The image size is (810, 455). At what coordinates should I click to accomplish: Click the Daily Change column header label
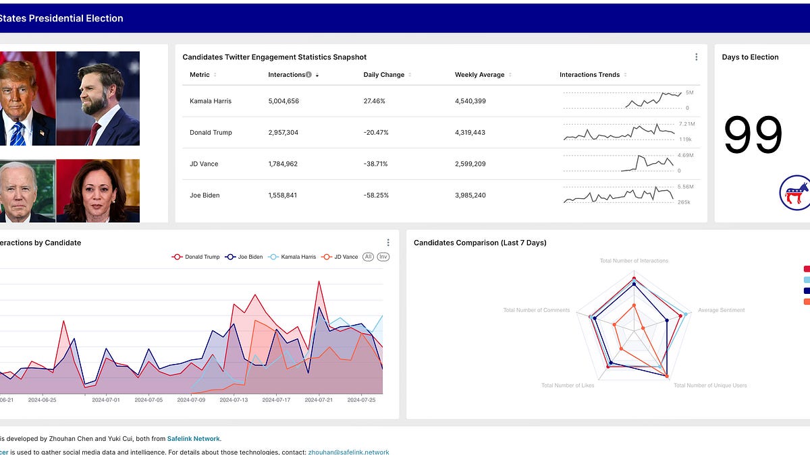(384, 75)
